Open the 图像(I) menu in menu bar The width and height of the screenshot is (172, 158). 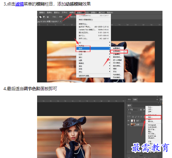49,12
